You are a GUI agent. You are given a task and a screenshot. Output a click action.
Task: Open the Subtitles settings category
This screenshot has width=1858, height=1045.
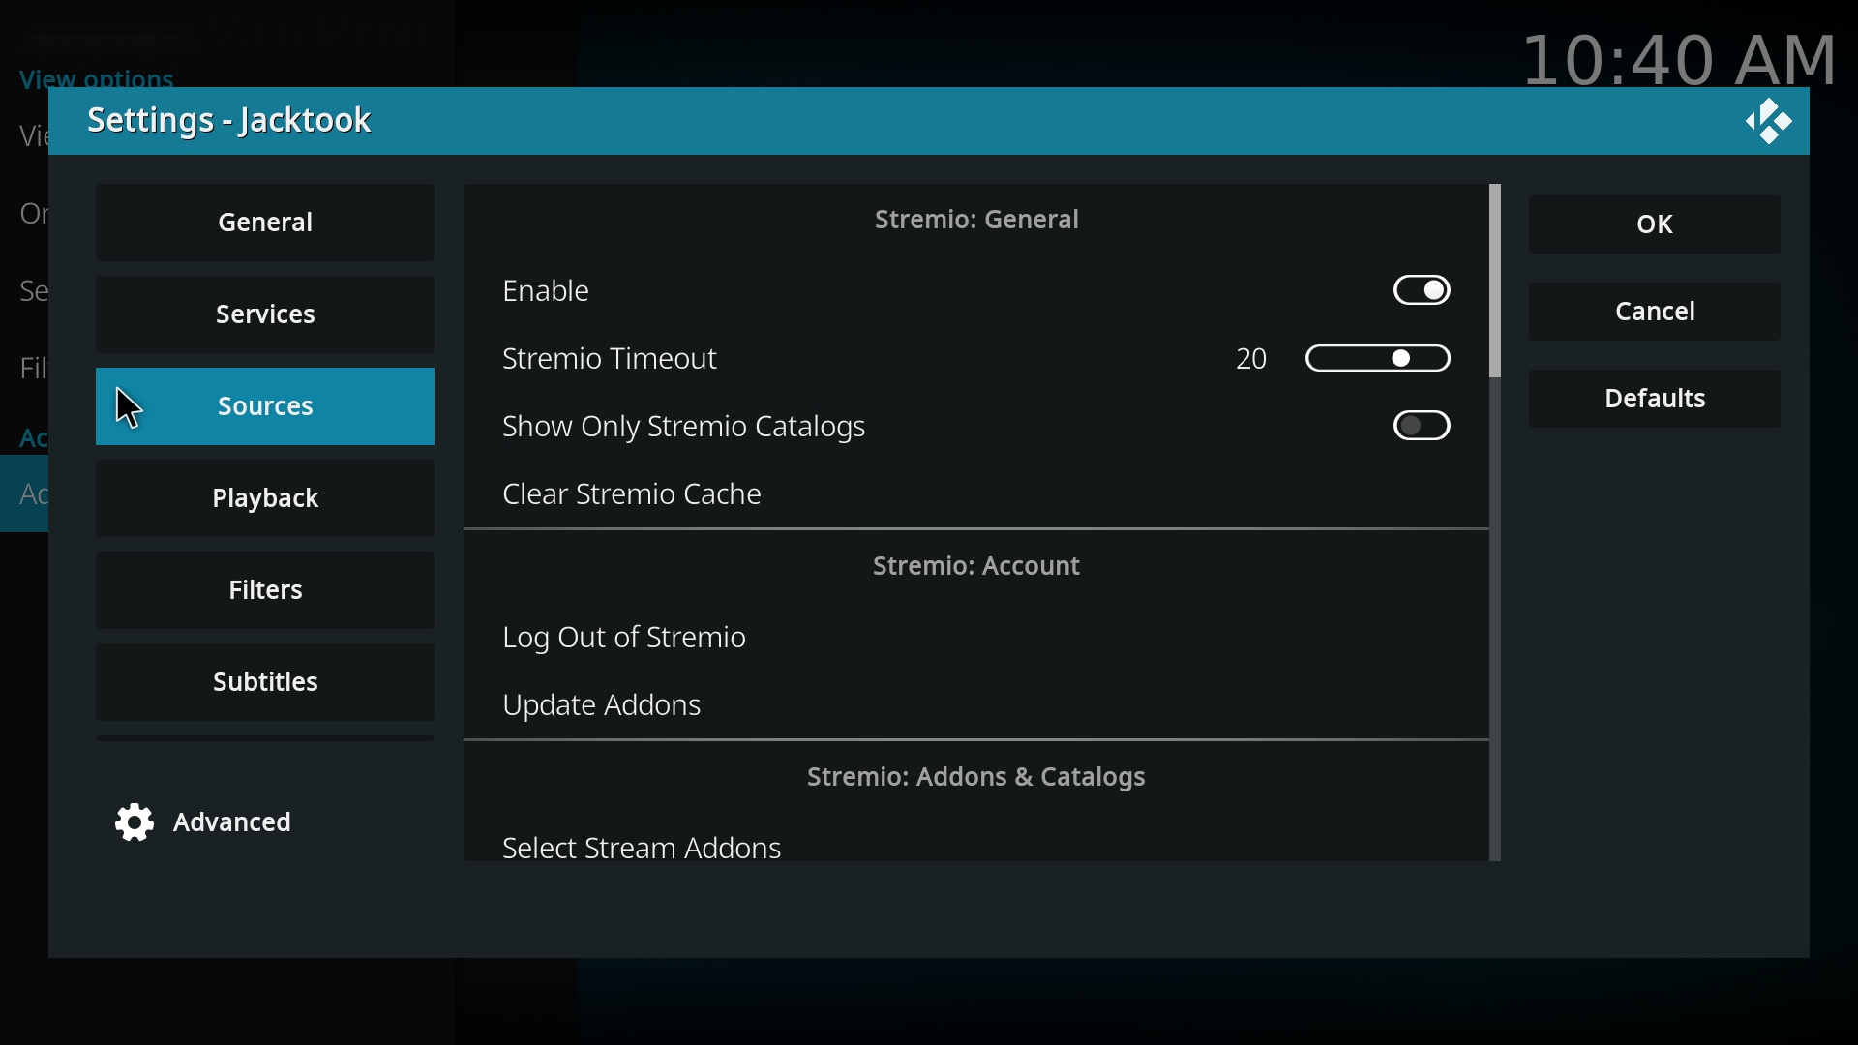click(265, 683)
